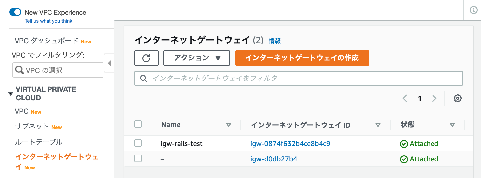Select page number 1

(420, 98)
